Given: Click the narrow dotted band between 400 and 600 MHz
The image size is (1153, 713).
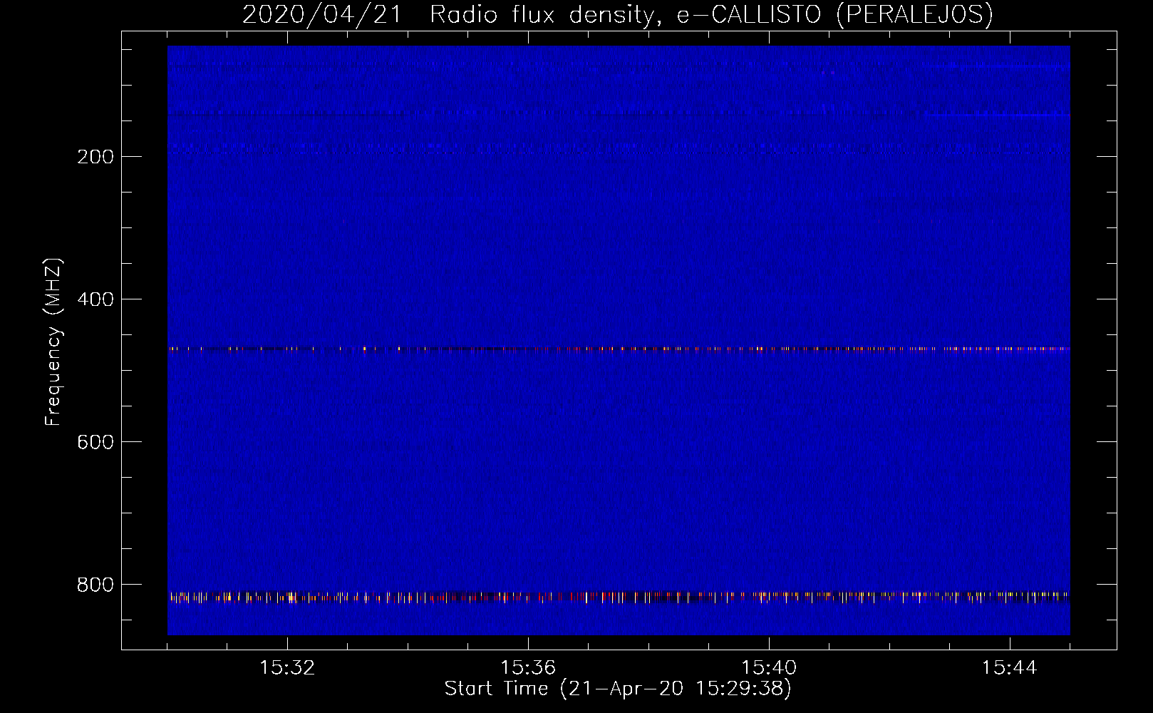Looking at the screenshot, I should click(619, 349).
